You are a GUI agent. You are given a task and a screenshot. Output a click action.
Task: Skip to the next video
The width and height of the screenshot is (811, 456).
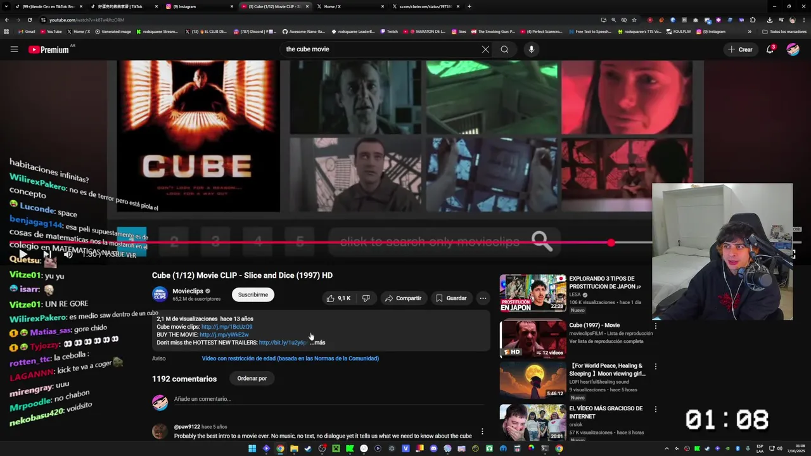47,255
